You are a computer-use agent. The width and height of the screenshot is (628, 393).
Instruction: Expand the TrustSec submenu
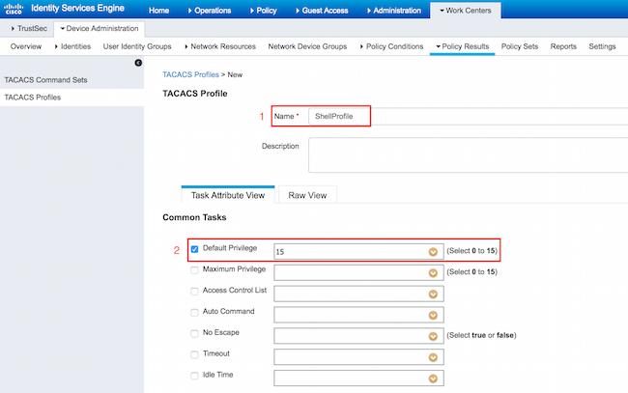click(x=29, y=28)
